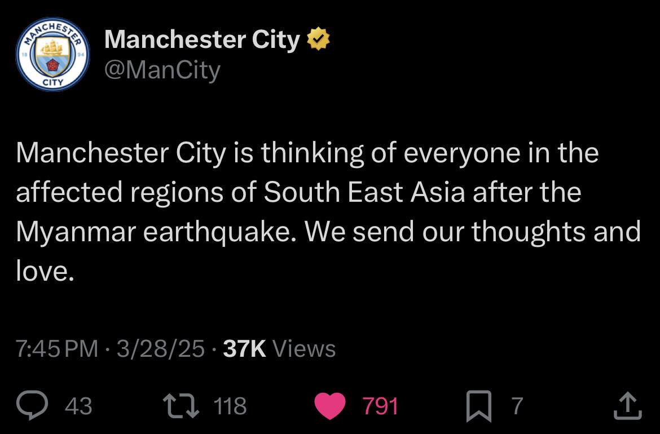Open the 37K Views analytics

point(244,349)
